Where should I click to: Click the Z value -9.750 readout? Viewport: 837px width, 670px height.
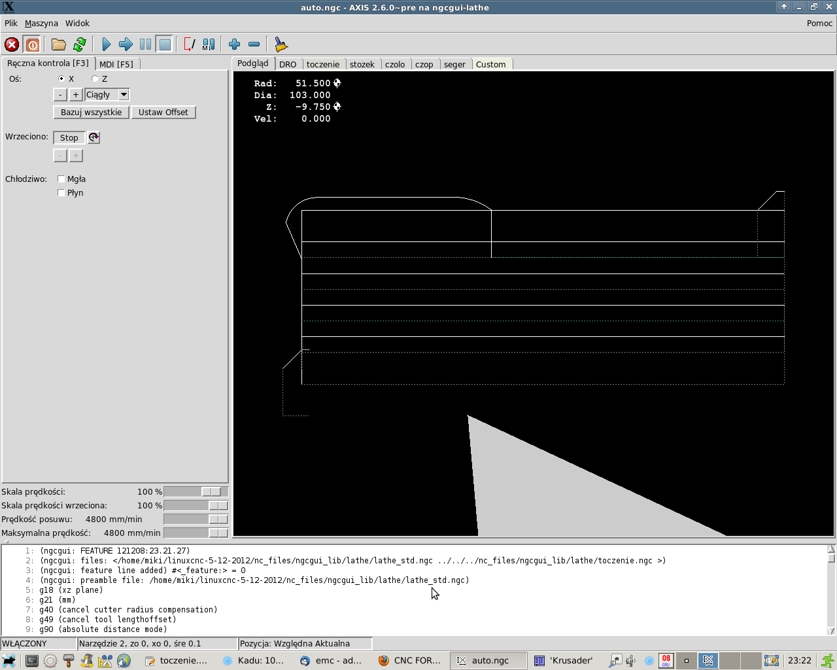click(x=313, y=107)
